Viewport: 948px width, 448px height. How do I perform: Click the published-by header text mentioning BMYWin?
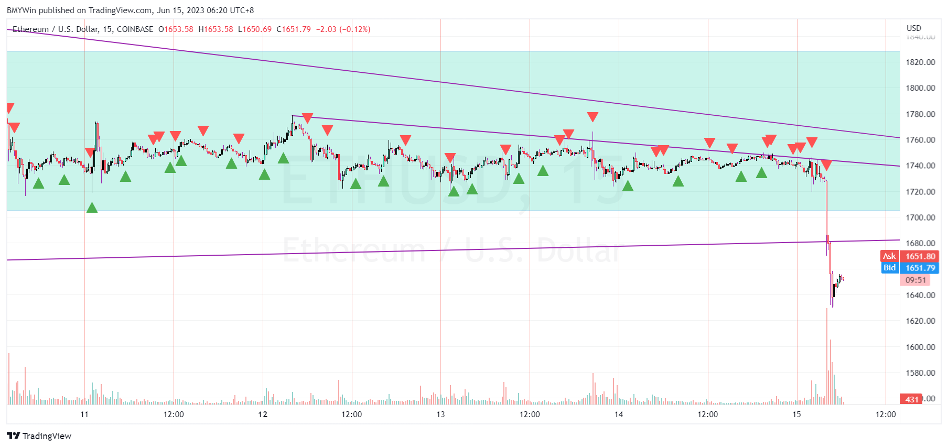coord(131,10)
